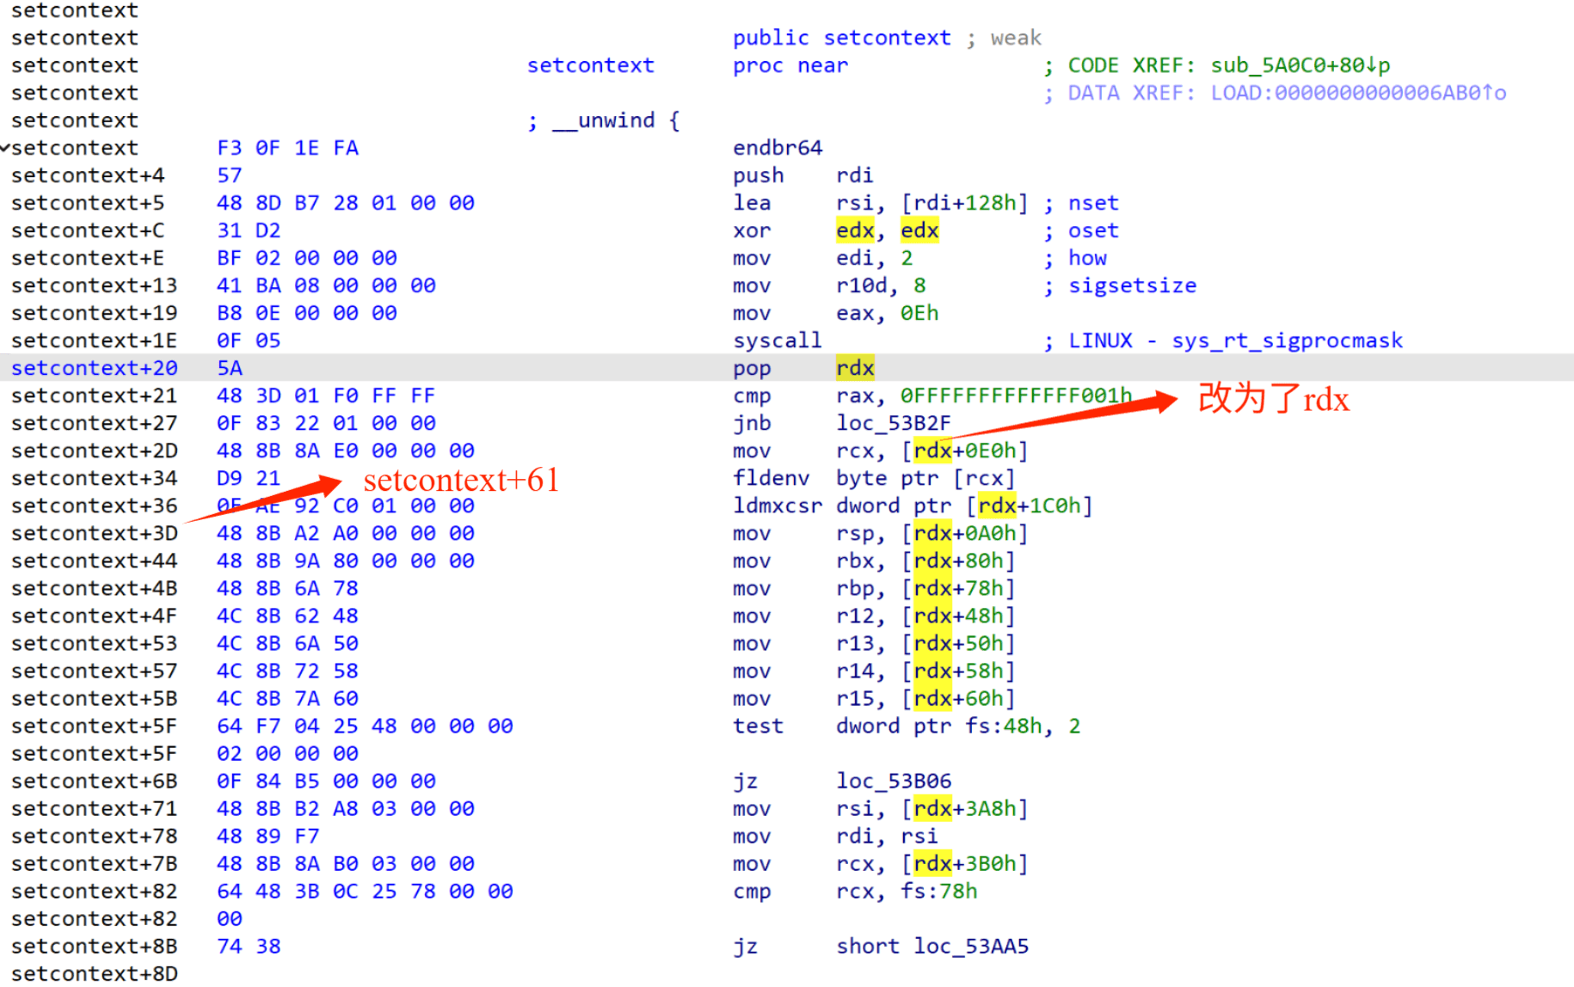Select the [rdx+1C0h] operand
1574x987 pixels.
click(x=1029, y=506)
